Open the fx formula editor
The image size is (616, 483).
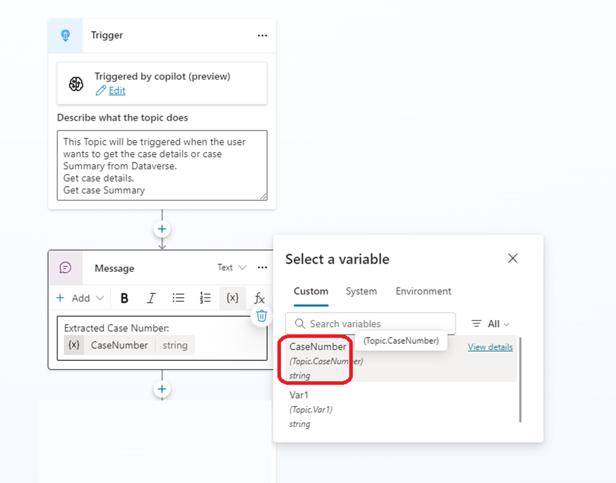pos(259,298)
